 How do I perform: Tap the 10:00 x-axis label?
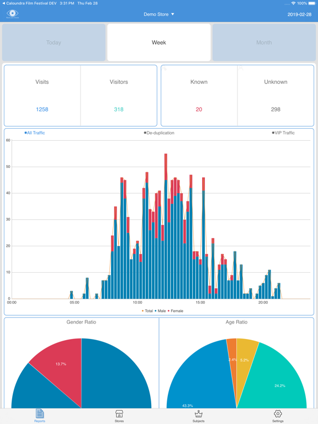[137, 303]
